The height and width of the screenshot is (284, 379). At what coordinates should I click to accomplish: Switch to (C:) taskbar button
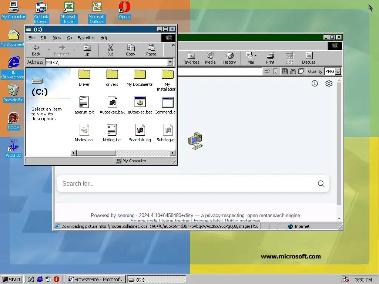pos(157,280)
